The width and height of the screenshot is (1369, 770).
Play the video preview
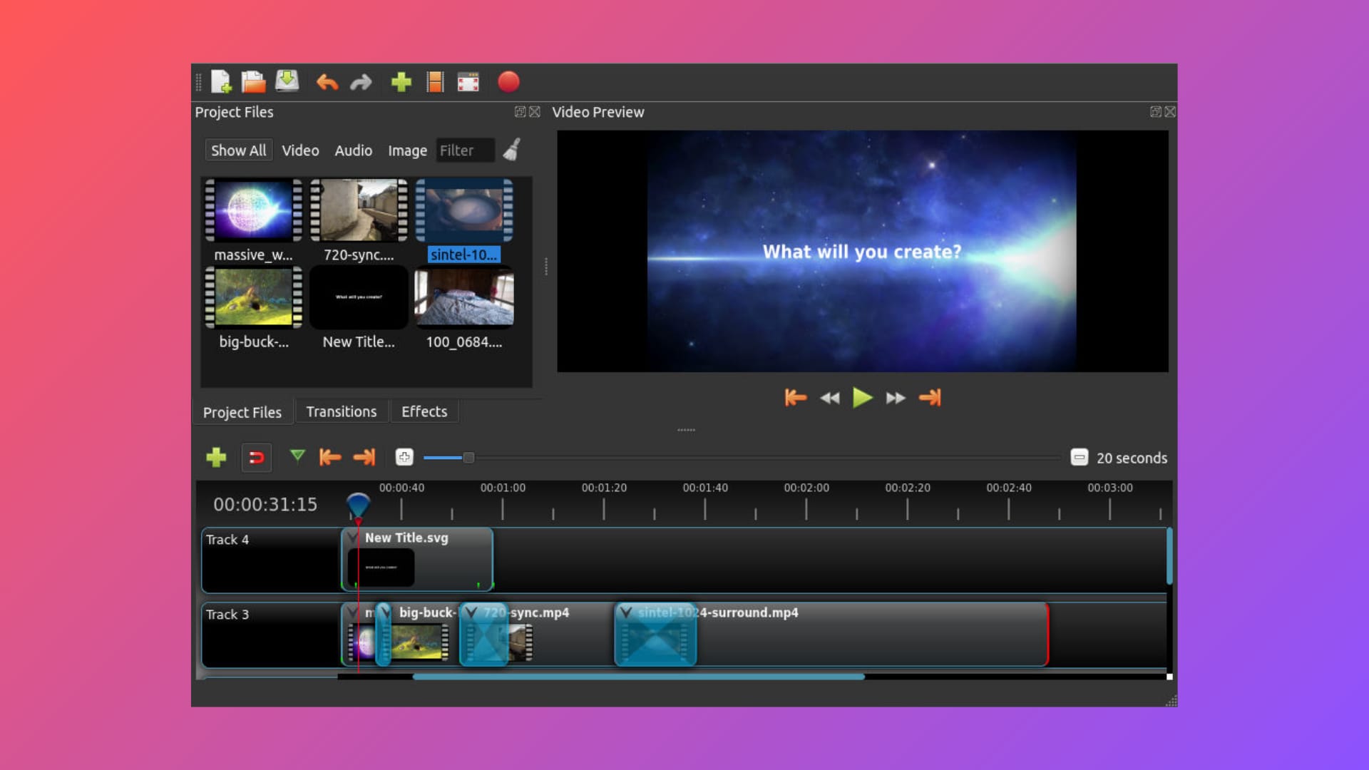863,397
